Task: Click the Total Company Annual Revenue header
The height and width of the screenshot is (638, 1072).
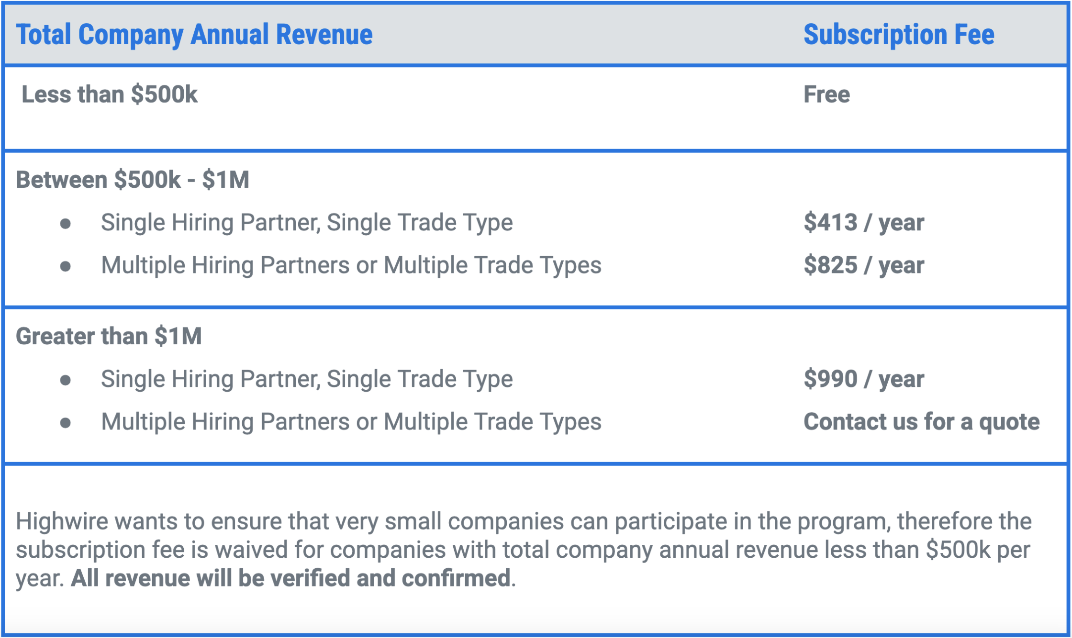Action: pos(194,35)
